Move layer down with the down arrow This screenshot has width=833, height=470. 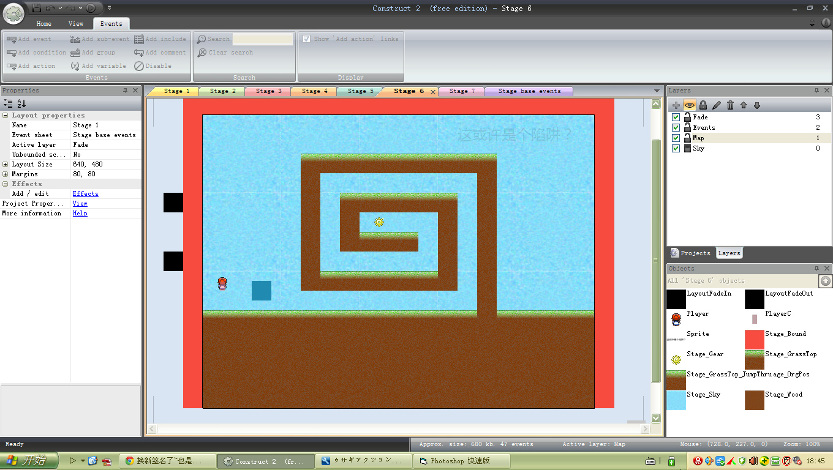757,105
